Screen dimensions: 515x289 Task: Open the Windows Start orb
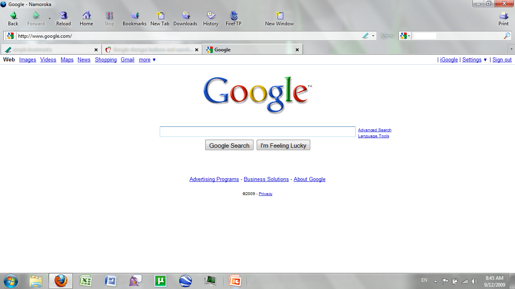click(x=10, y=281)
